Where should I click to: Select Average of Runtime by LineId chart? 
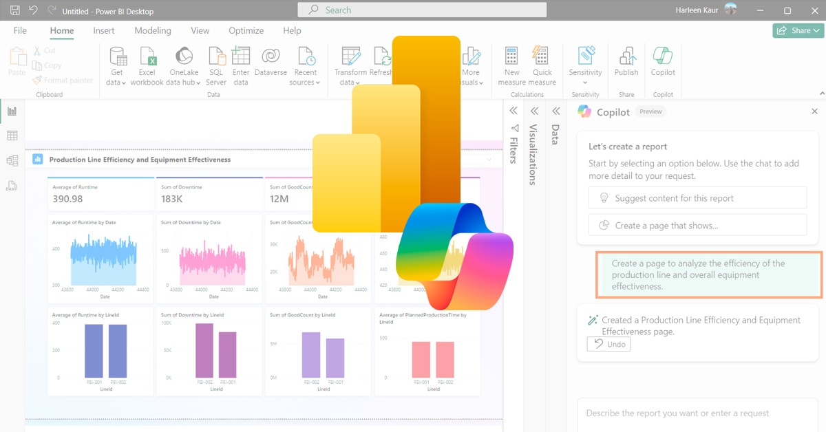click(x=100, y=352)
